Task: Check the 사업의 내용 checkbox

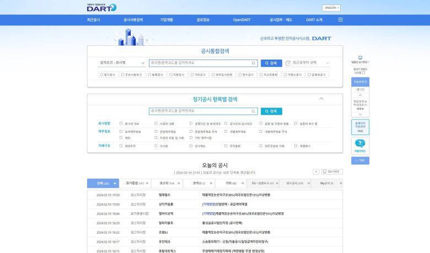Action: pyautogui.click(x=156, y=123)
